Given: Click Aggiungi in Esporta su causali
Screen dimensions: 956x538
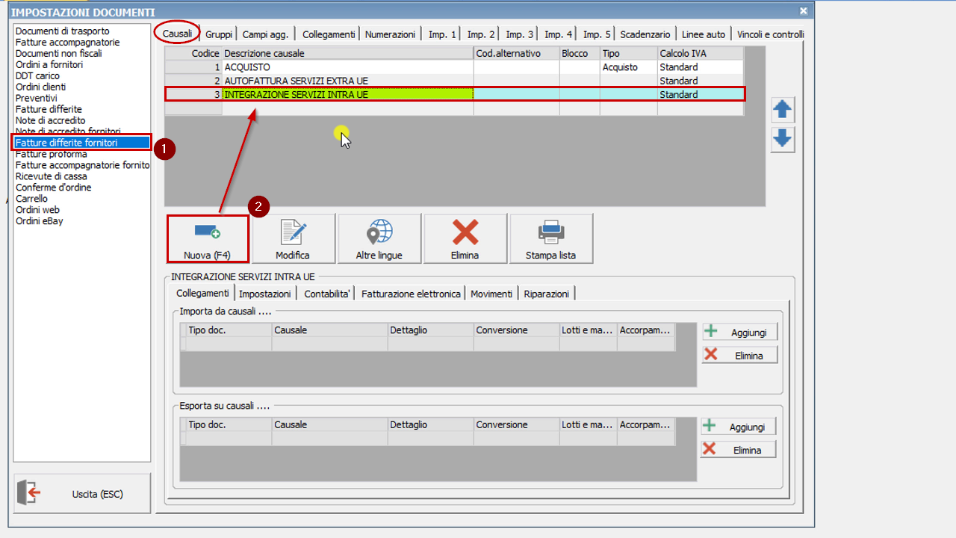Looking at the screenshot, I should tap(738, 426).
